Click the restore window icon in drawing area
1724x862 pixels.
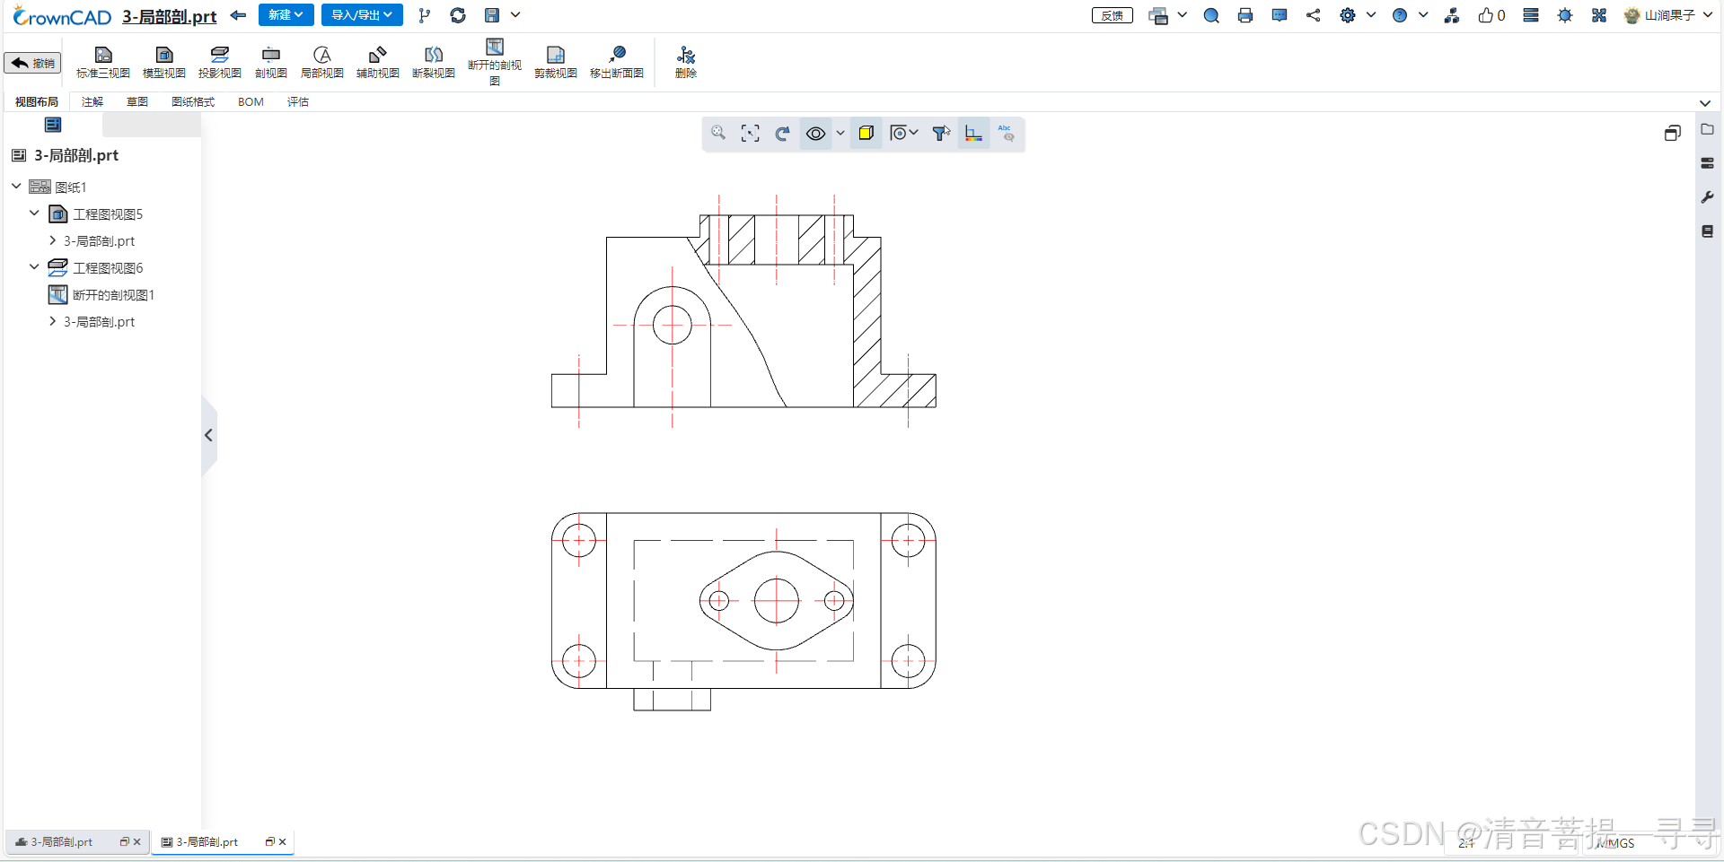(1672, 134)
